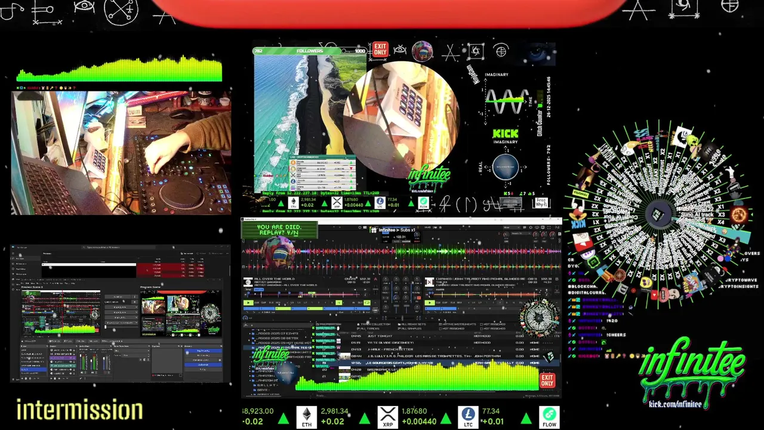Open NATIVE INSTRUMENTS favorite in Traktor browser
764x430 pixels.
point(457,324)
